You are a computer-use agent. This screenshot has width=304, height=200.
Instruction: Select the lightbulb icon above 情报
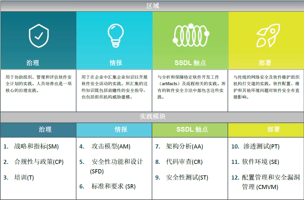pyautogui.click(x=114, y=34)
